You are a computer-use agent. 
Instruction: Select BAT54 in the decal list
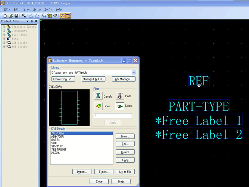pyautogui.click(x=82, y=140)
